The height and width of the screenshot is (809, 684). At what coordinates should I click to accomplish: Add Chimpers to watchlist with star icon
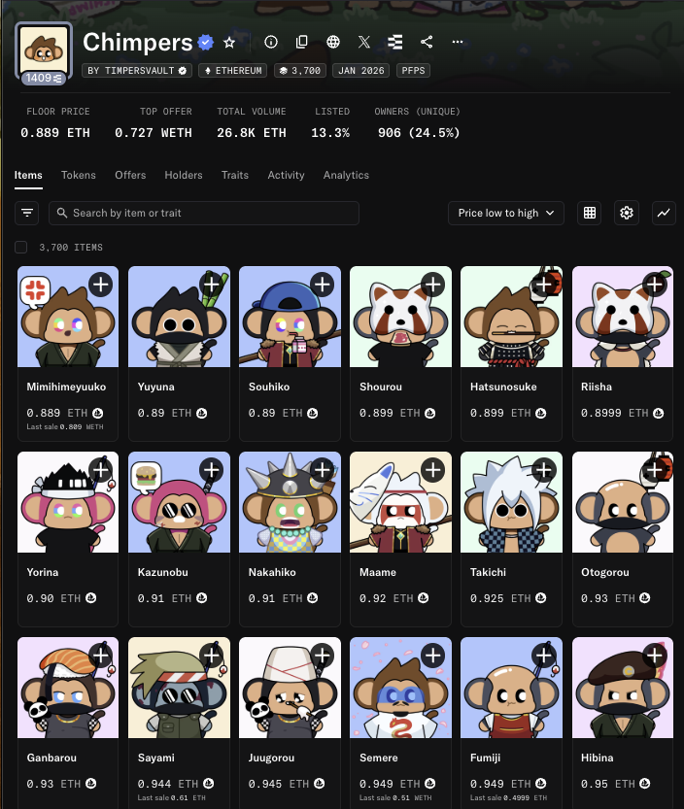(x=229, y=43)
